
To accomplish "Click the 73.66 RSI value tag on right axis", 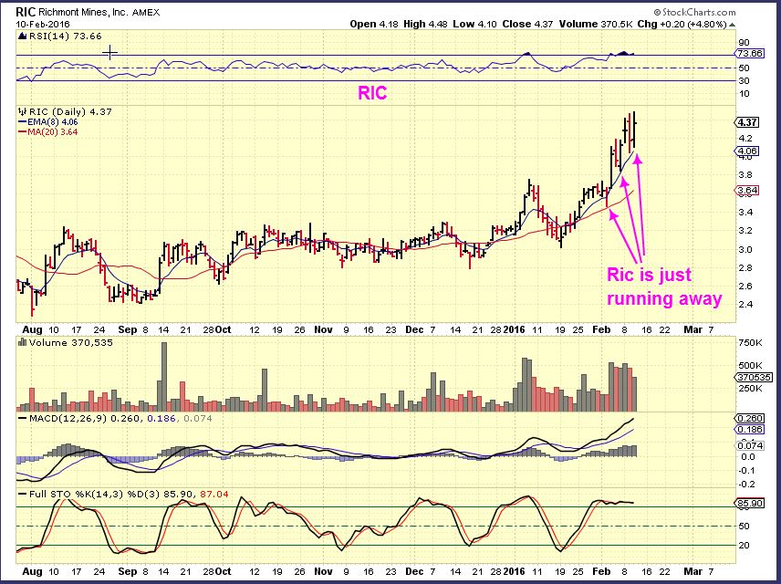I will (x=750, y=54).
